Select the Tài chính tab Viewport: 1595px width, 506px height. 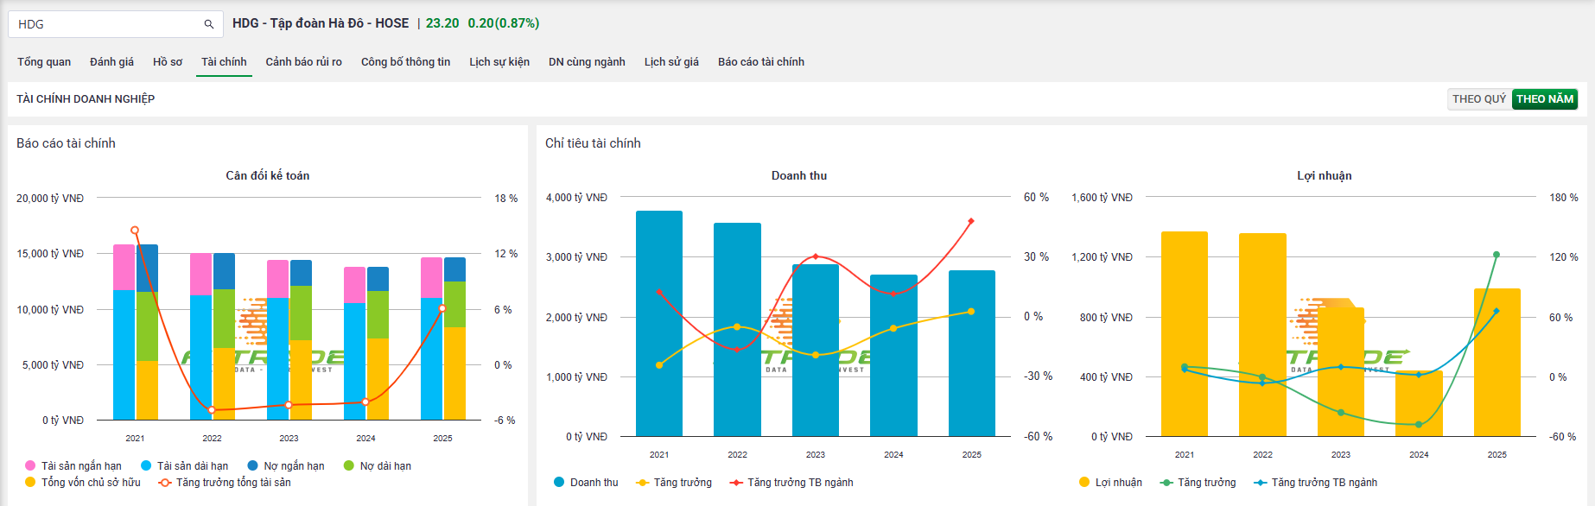(224, 62)
